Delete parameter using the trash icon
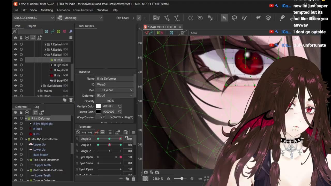 (133, 179)
